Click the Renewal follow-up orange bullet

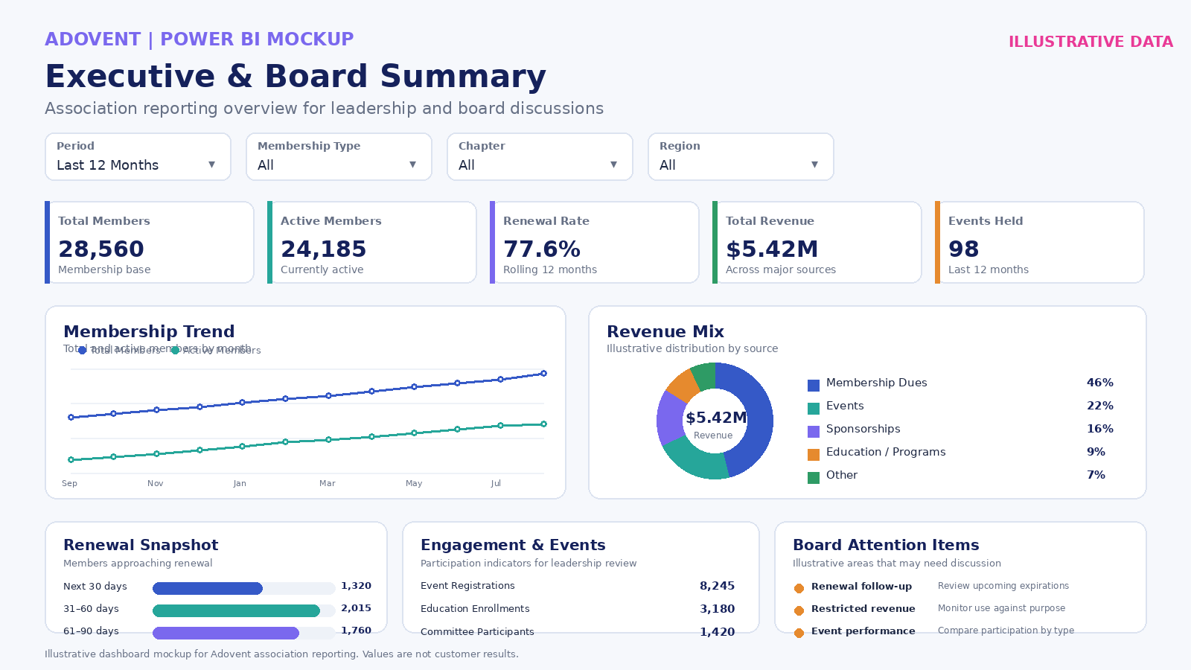coord(799,588)
